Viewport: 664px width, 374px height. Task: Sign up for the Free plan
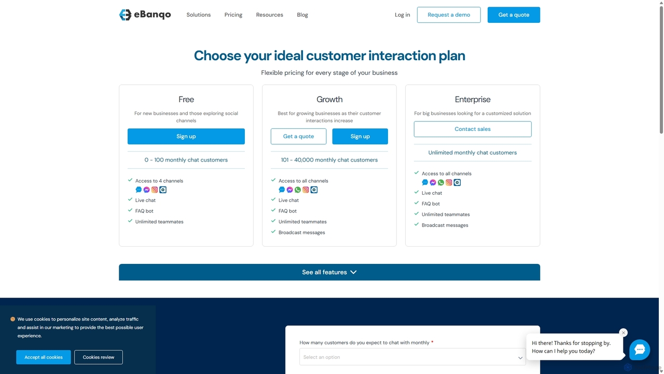click(x=186, y=136)
